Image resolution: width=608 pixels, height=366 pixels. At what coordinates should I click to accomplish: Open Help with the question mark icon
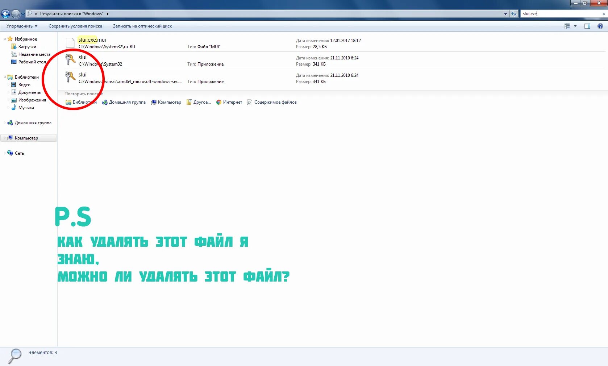tap(600, 26)
